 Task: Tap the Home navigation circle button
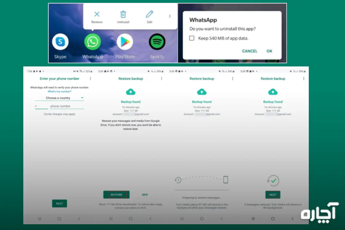pos(60,218)
